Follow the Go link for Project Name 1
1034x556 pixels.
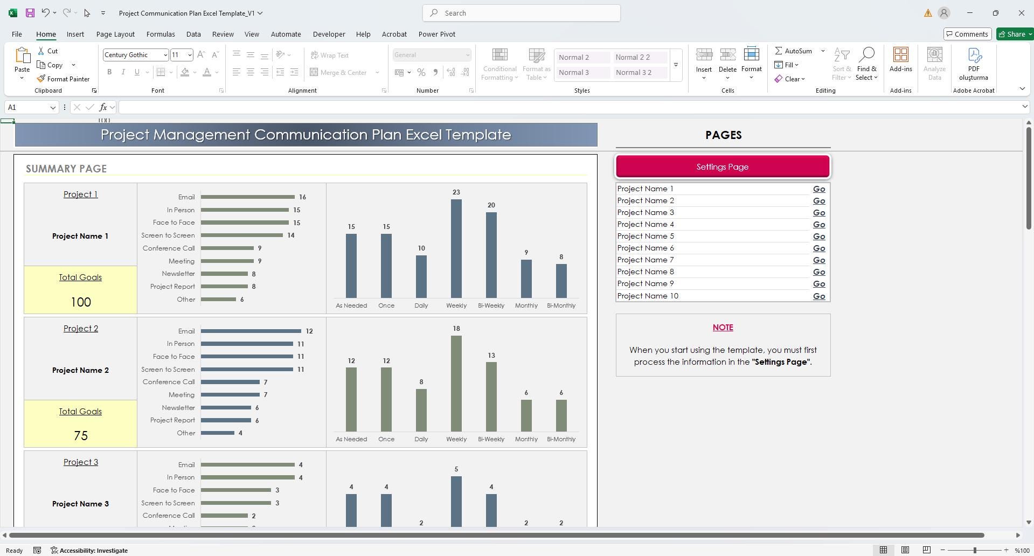coord(819,189)
